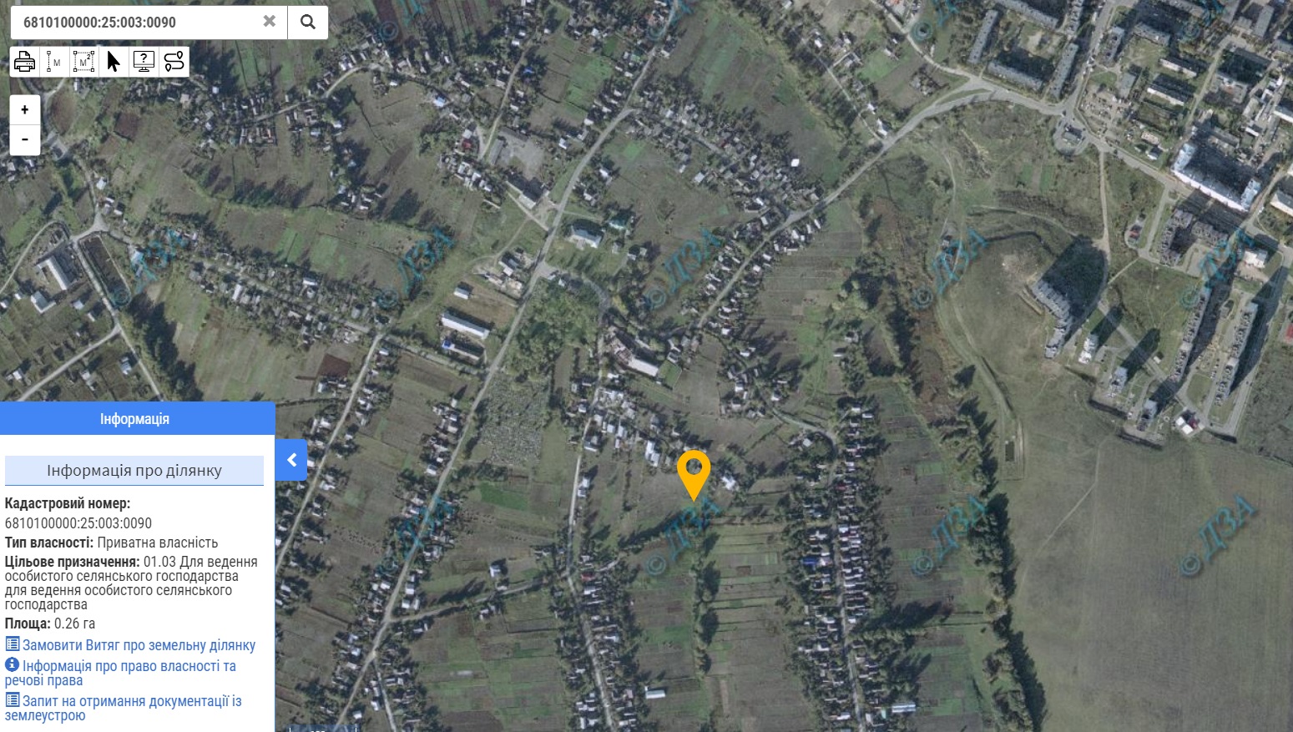Click the info icon beside право власності
Image resolution: width=1293 pixels, height=732 pixels.
[13, 665]
